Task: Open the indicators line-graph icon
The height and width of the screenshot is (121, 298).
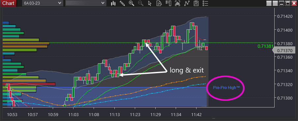Action: tap(187, 3)
